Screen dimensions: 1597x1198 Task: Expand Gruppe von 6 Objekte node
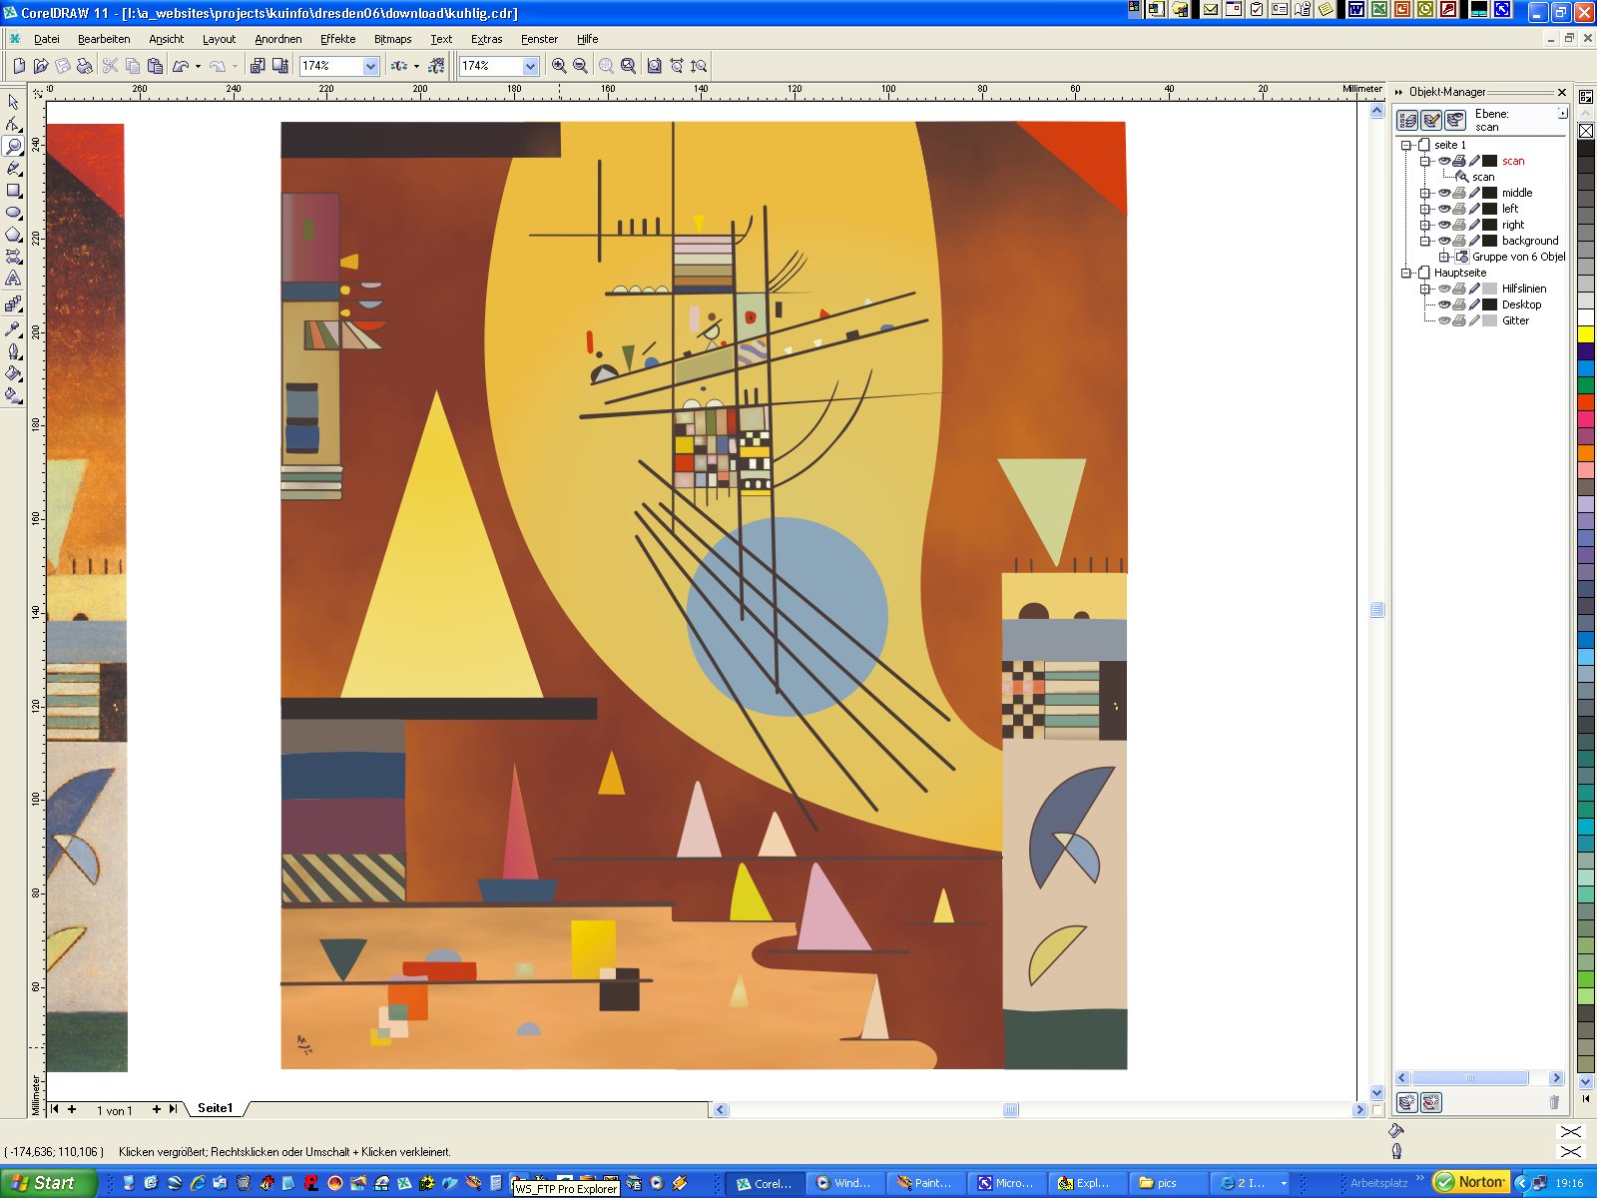click(1443, 257)
